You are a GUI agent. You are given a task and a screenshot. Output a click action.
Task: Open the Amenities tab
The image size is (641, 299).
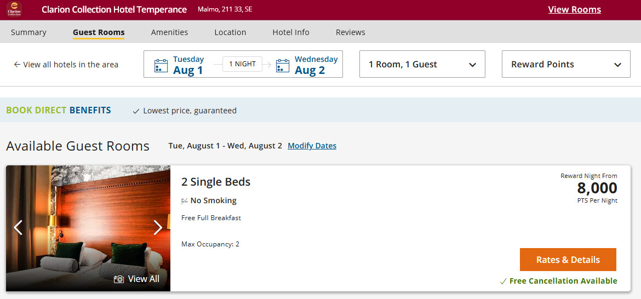click(169, 32)
